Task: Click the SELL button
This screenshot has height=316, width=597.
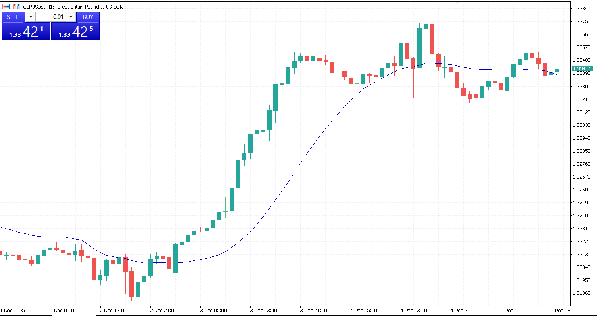Action: click(13, 17)
